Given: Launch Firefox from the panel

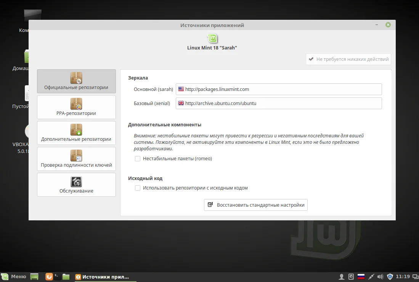Looking at the screenshot, I should click(49, 277).
